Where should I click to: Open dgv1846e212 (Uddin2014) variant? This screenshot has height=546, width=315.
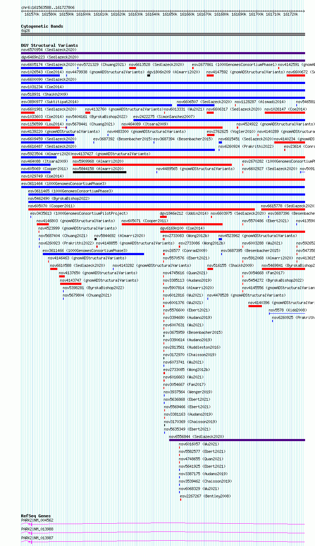[184, 213]
